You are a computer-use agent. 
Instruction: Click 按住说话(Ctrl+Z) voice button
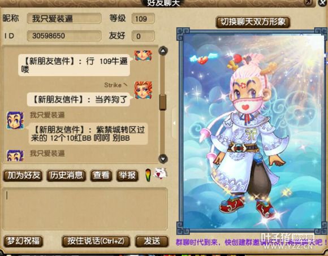[96, 241]
